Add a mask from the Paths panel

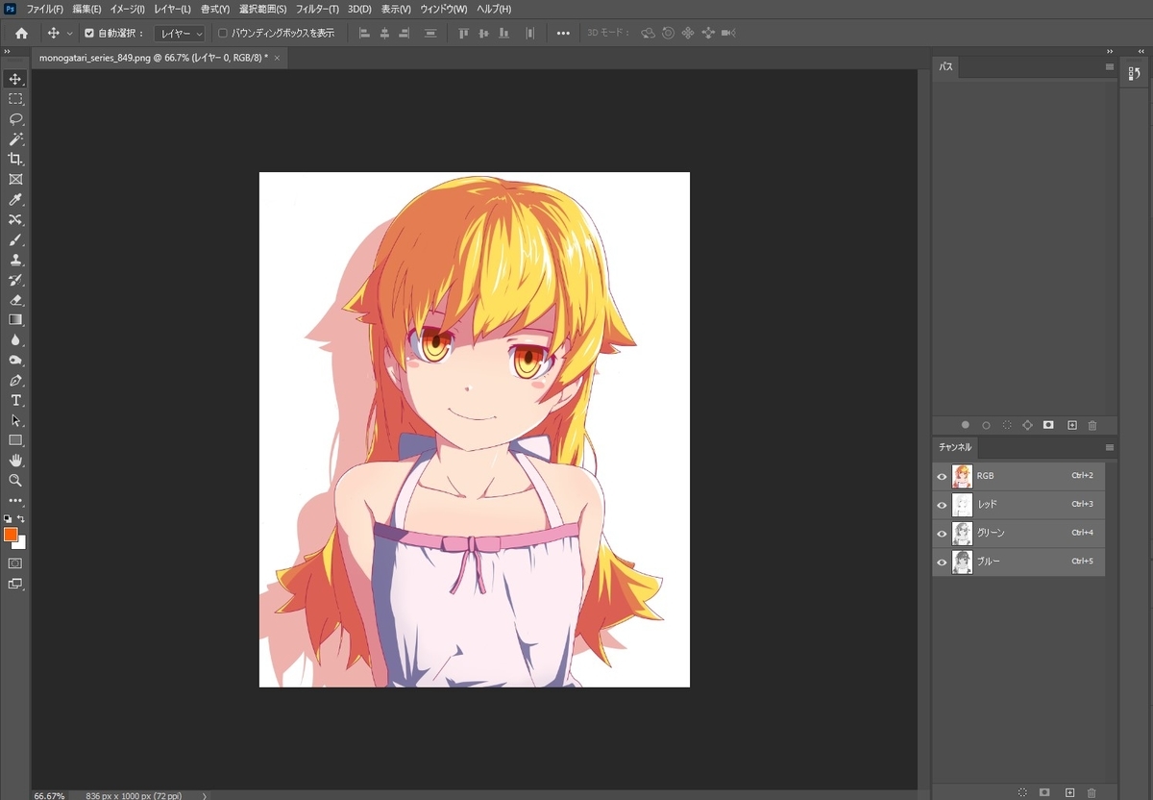[1048, 425]
